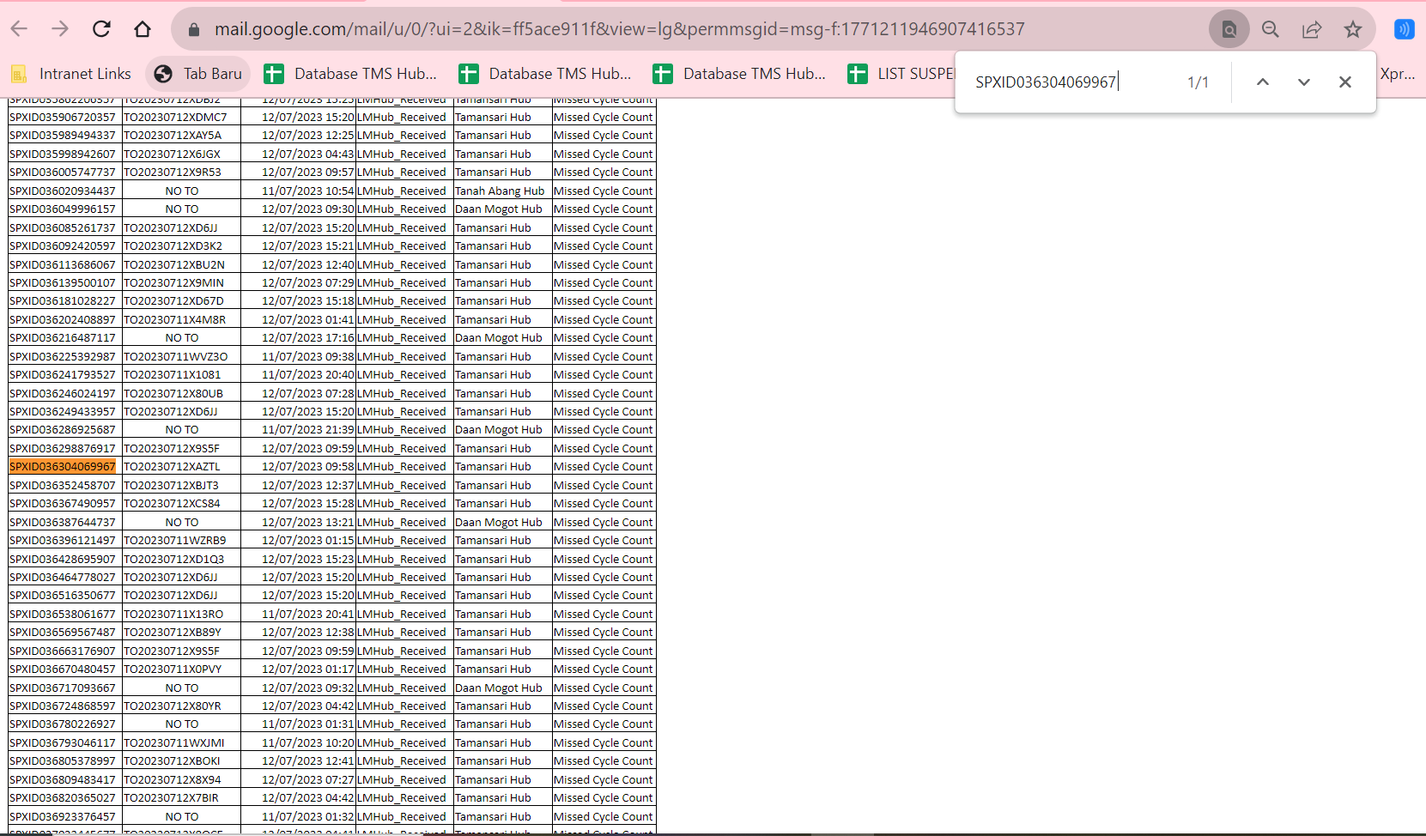The image size is (1426, 836).
Task: Share this page
Action: [x=1312, y=29]
